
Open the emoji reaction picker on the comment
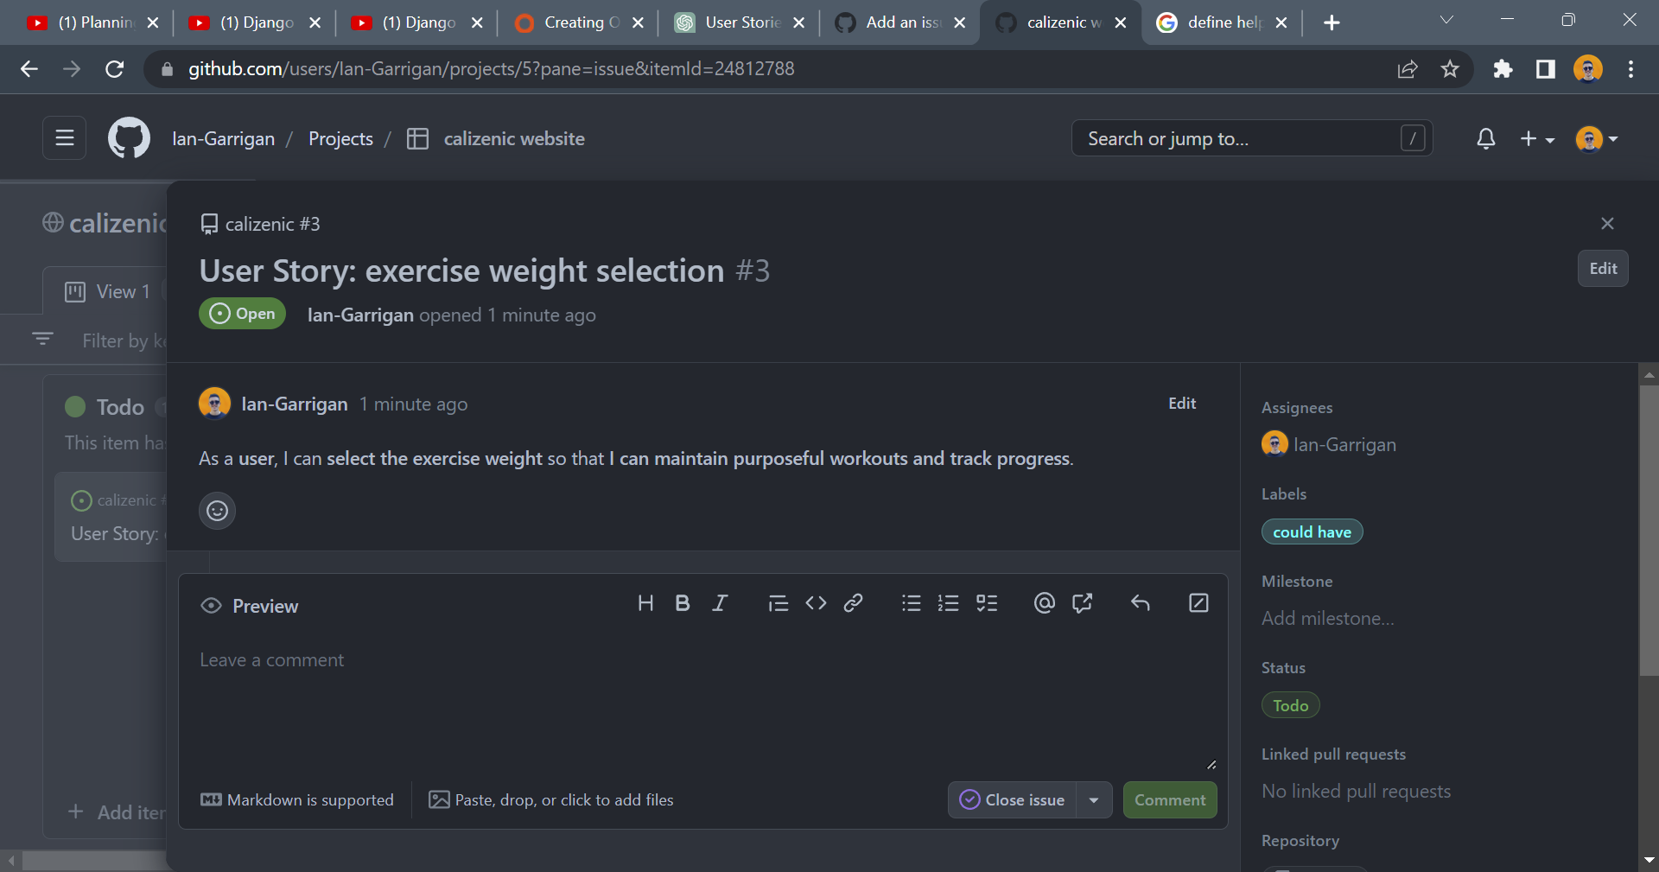(217, 511)
